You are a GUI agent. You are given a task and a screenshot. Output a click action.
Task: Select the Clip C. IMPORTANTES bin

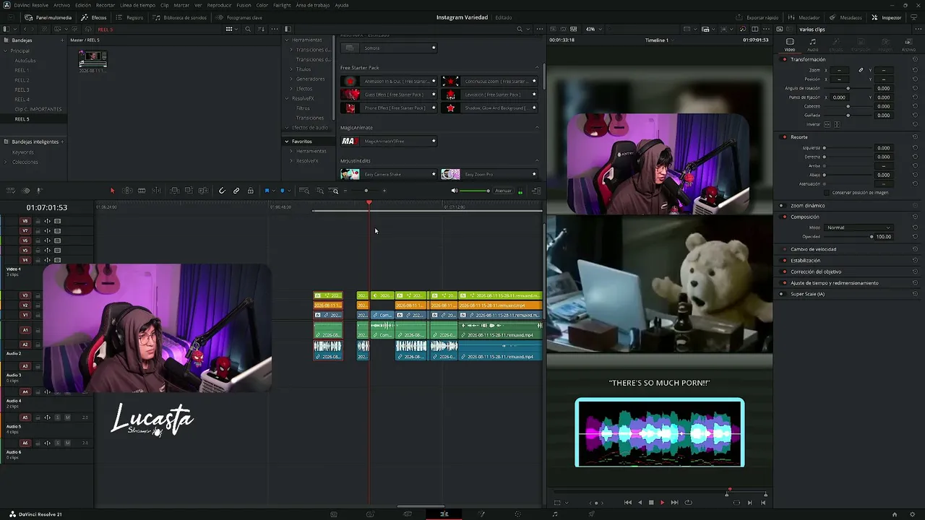pyautogui.click(x=38, y=109)
